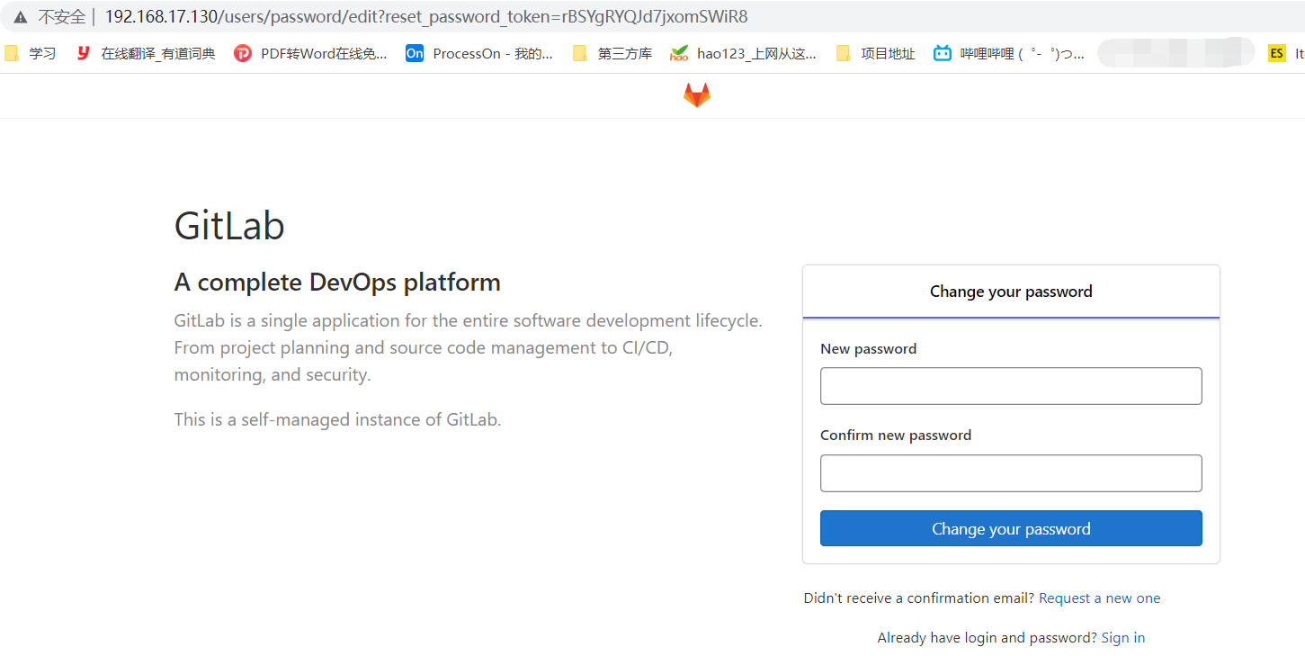Click the Sign in link

(x=1122, y=638)
